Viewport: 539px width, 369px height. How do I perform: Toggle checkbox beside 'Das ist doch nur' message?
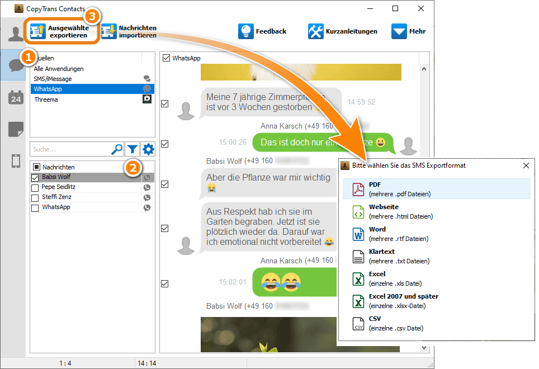click(165, 144)
